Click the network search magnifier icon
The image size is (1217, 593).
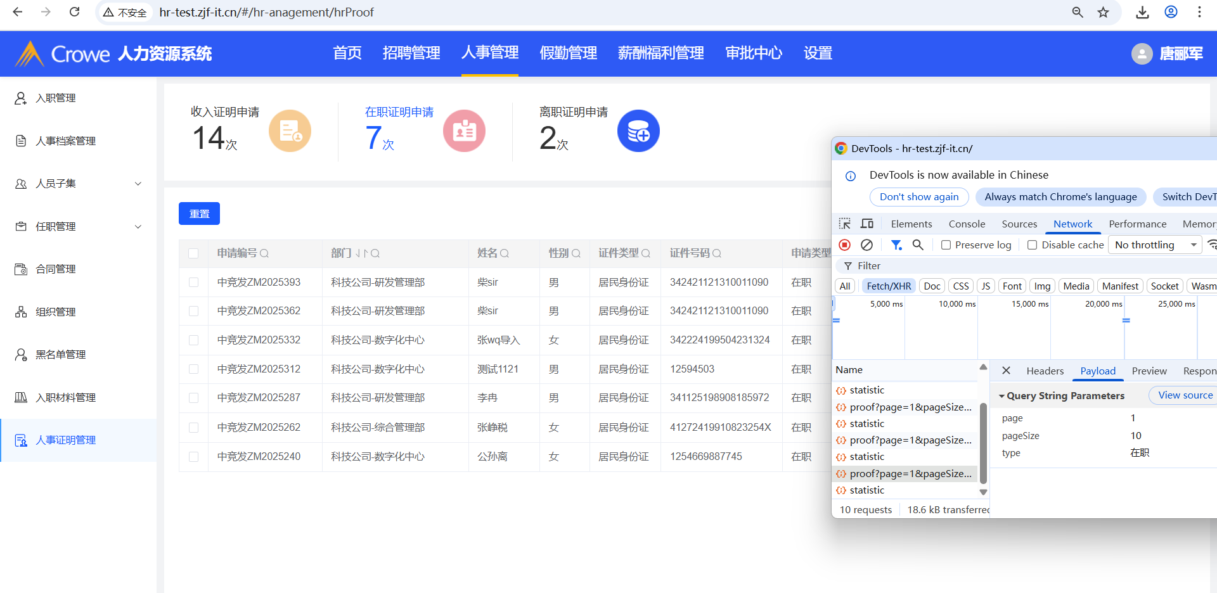(917, 245)
